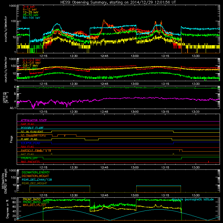Screen dimensions: 223x223
Task: Click the green FRONT_RATIO_1225 legend label
Action: point(36,202)
